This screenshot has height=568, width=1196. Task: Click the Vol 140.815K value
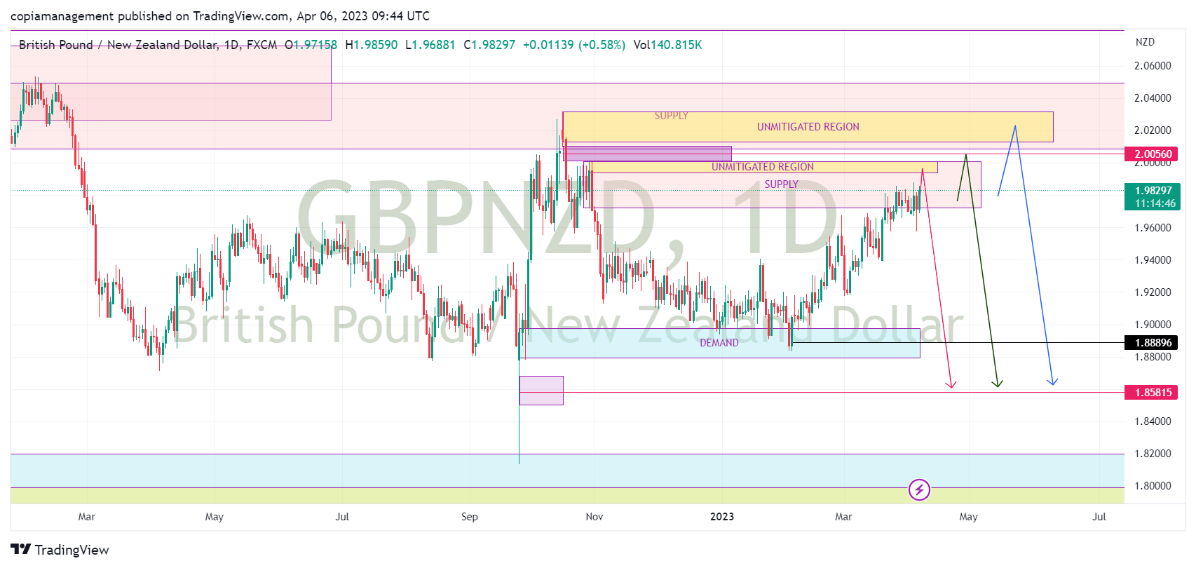[667, 45]
